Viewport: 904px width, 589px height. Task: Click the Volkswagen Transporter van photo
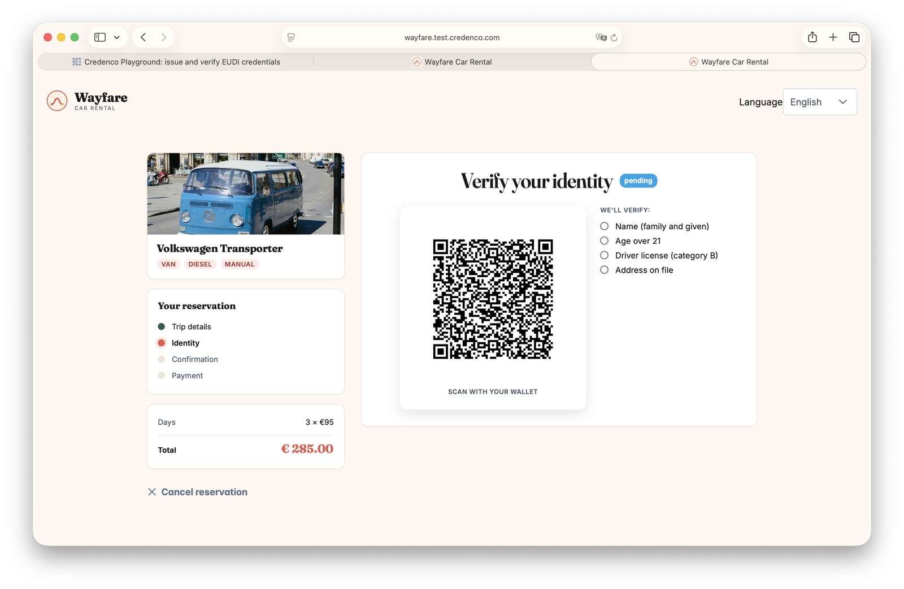pyautogui.click(x=246, y=194)
